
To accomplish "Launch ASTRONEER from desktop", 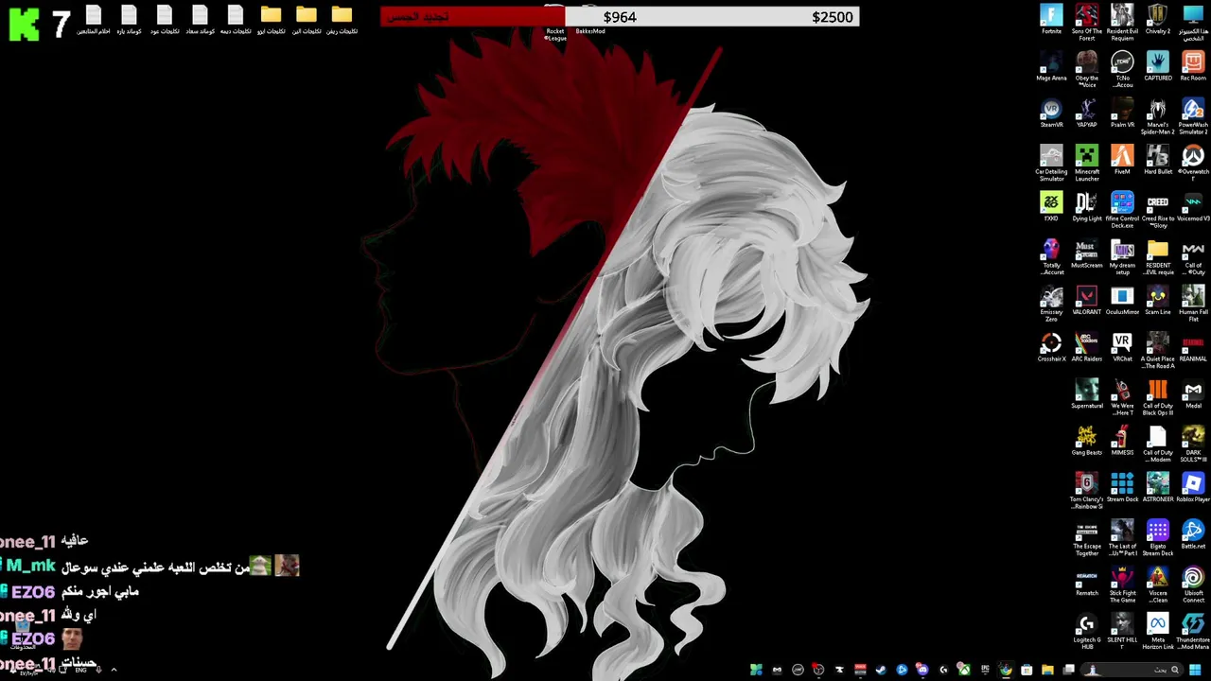I will point(1158,487).
